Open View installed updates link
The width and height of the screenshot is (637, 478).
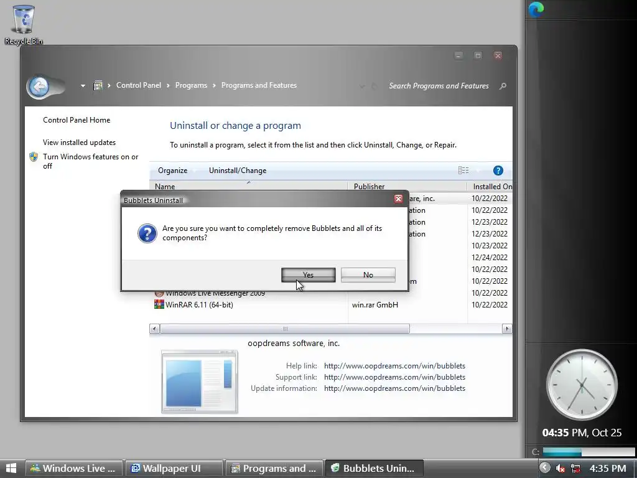pyautogui.click(x=79, y=143)
